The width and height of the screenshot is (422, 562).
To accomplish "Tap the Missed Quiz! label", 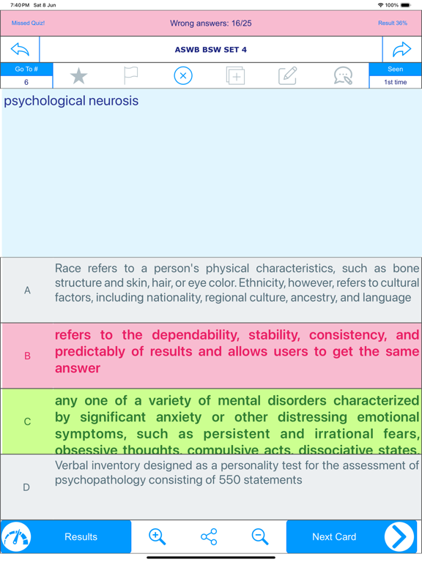I will (x=28, y=23).
